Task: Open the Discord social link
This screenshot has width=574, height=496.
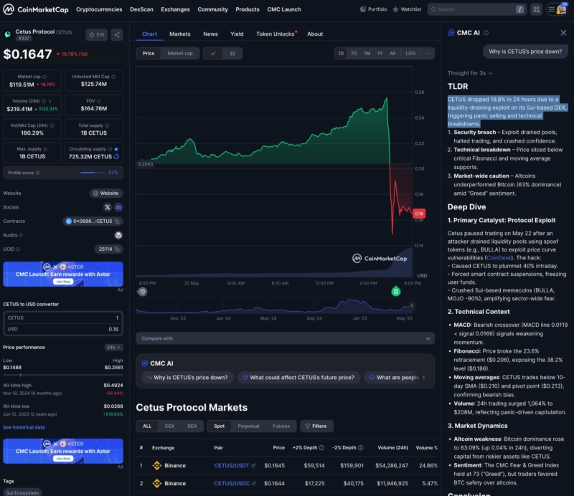Action: click(118, 207)
